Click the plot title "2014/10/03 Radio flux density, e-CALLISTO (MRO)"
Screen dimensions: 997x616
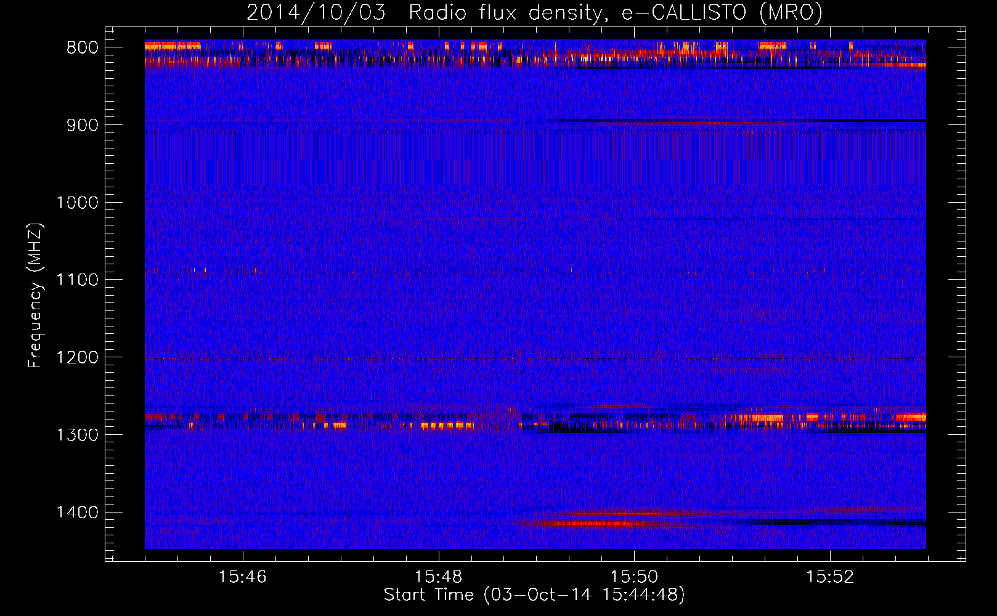(534, 12)
